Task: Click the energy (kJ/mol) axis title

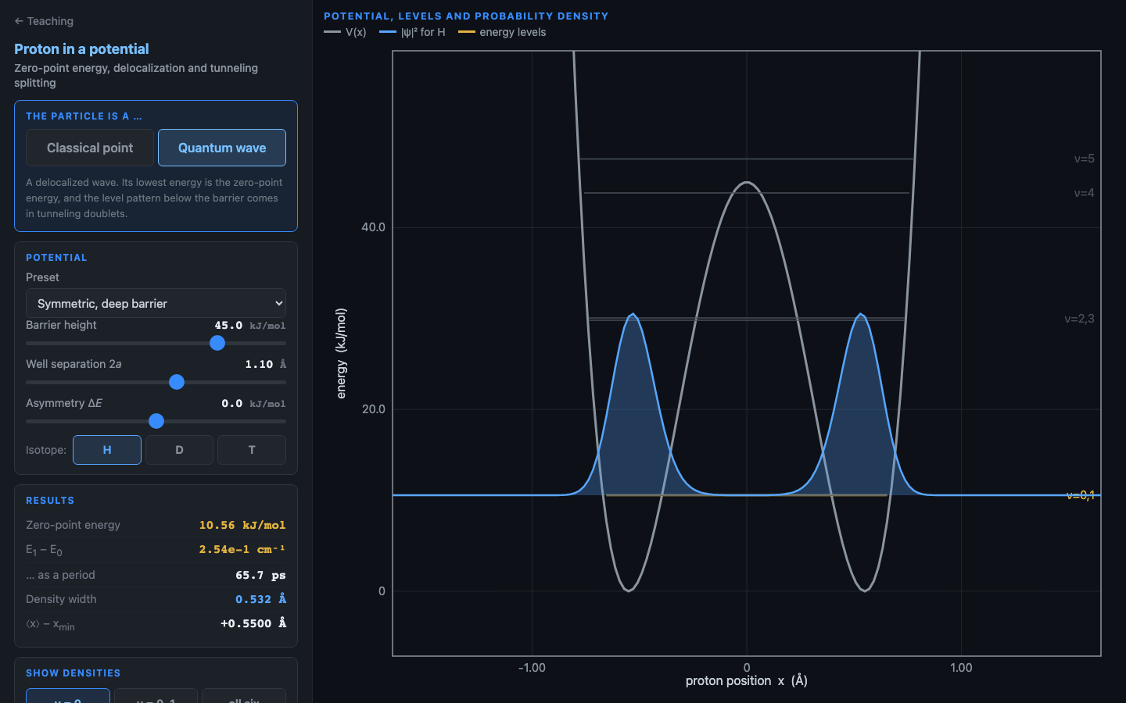Action: [341, 353]
